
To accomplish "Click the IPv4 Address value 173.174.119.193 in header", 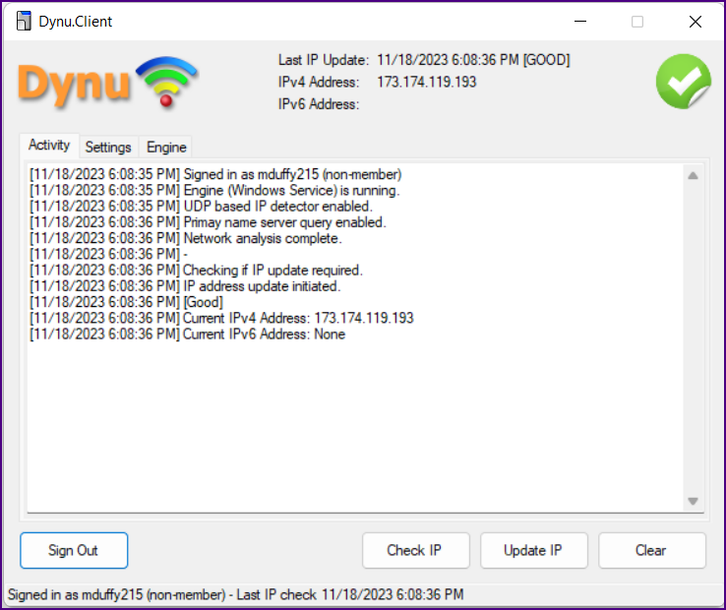I will pos(426,82).
